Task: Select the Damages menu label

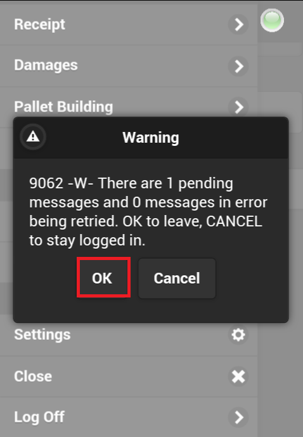Action: pyautogui.click(x=46, y=65)
